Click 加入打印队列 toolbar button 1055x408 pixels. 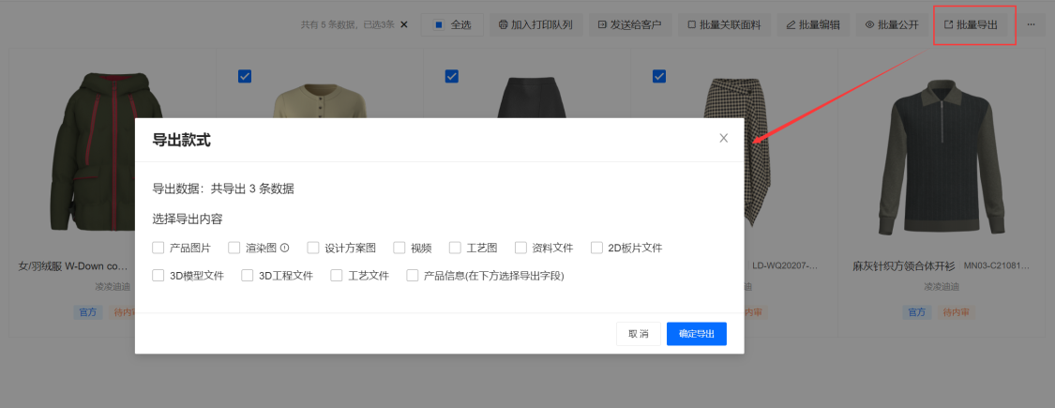pyautogui.click(x=535, y=24)
